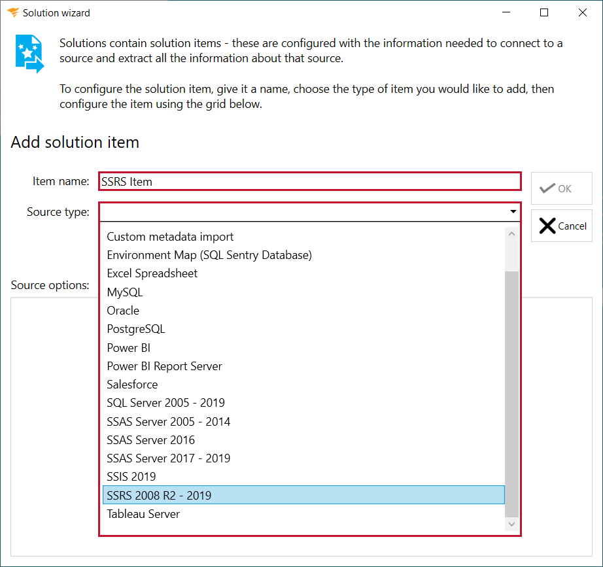Click the scrollbar up arrow in list
This screenshot has height=567, width=603.
tap(511, 234)
